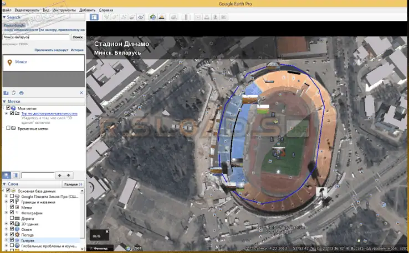This screenshot has height=253, width=409.
Task: Collapse the Слои panel triangle
Action: tap(4, 184)
